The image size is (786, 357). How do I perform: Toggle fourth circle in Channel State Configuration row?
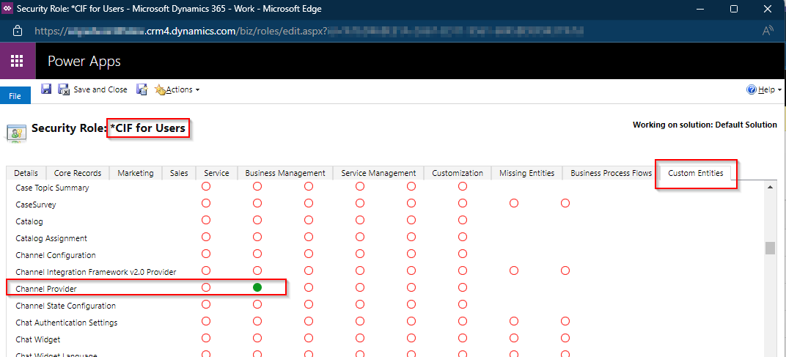360,303
